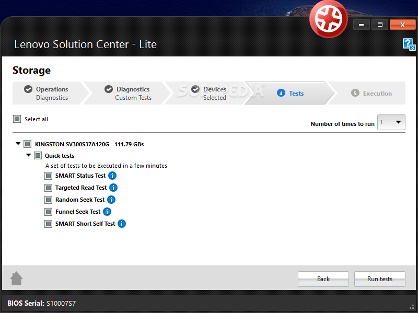Click the KINGSTON SV300S37A120G - 111.79 GBs label
The width and height of the screenshot is (418, 313).
point(89,144)
